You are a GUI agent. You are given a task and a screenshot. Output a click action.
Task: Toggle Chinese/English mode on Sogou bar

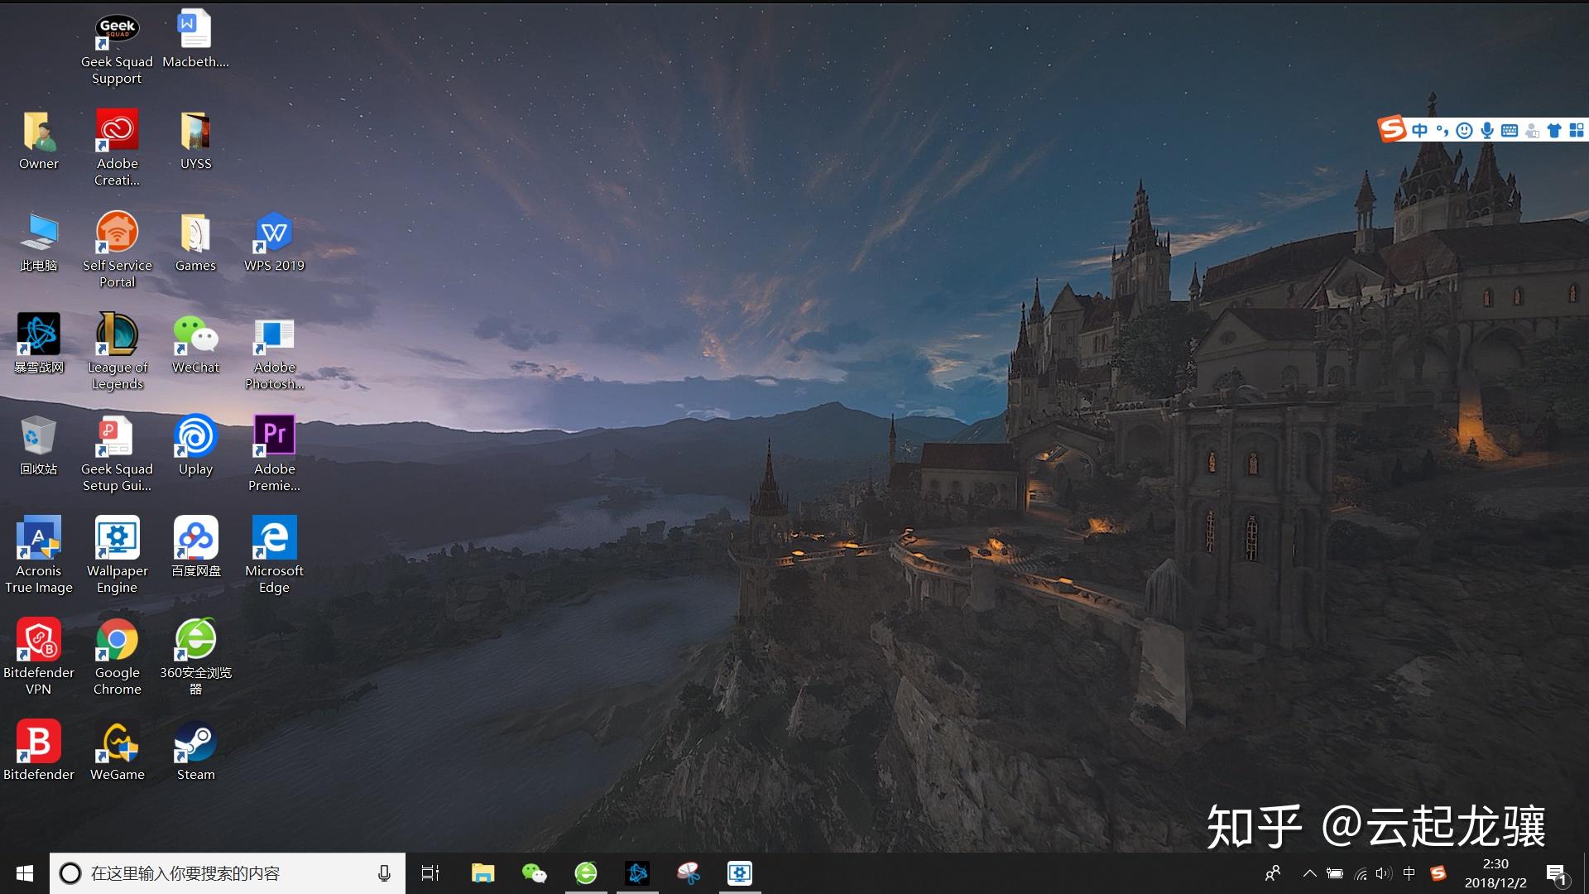(1420, 130)
